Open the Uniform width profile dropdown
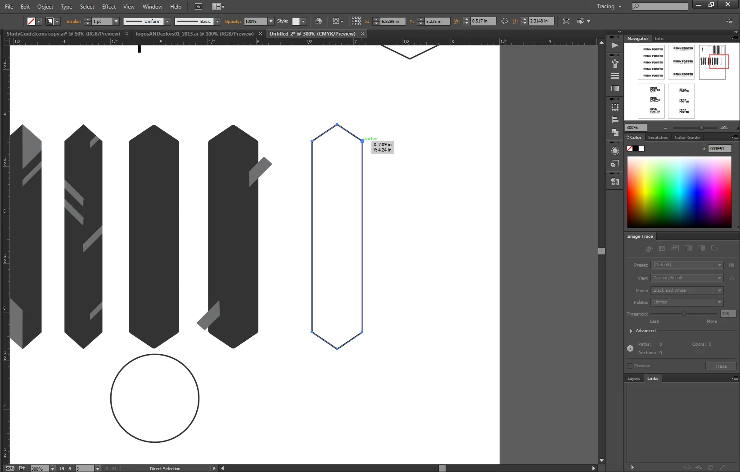740x472 pixels. [167, 21]
